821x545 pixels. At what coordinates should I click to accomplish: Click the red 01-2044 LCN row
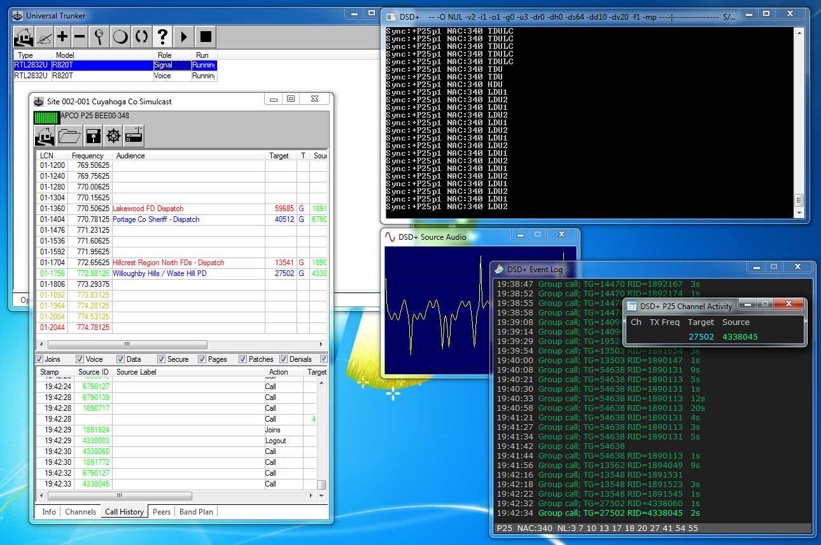click(181, 328)
